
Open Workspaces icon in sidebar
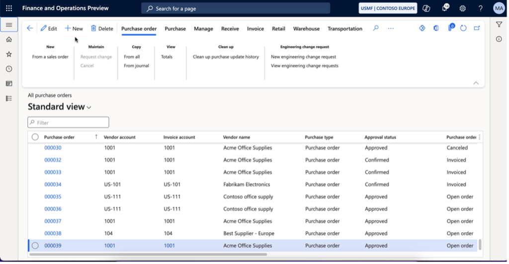point(9,83)
